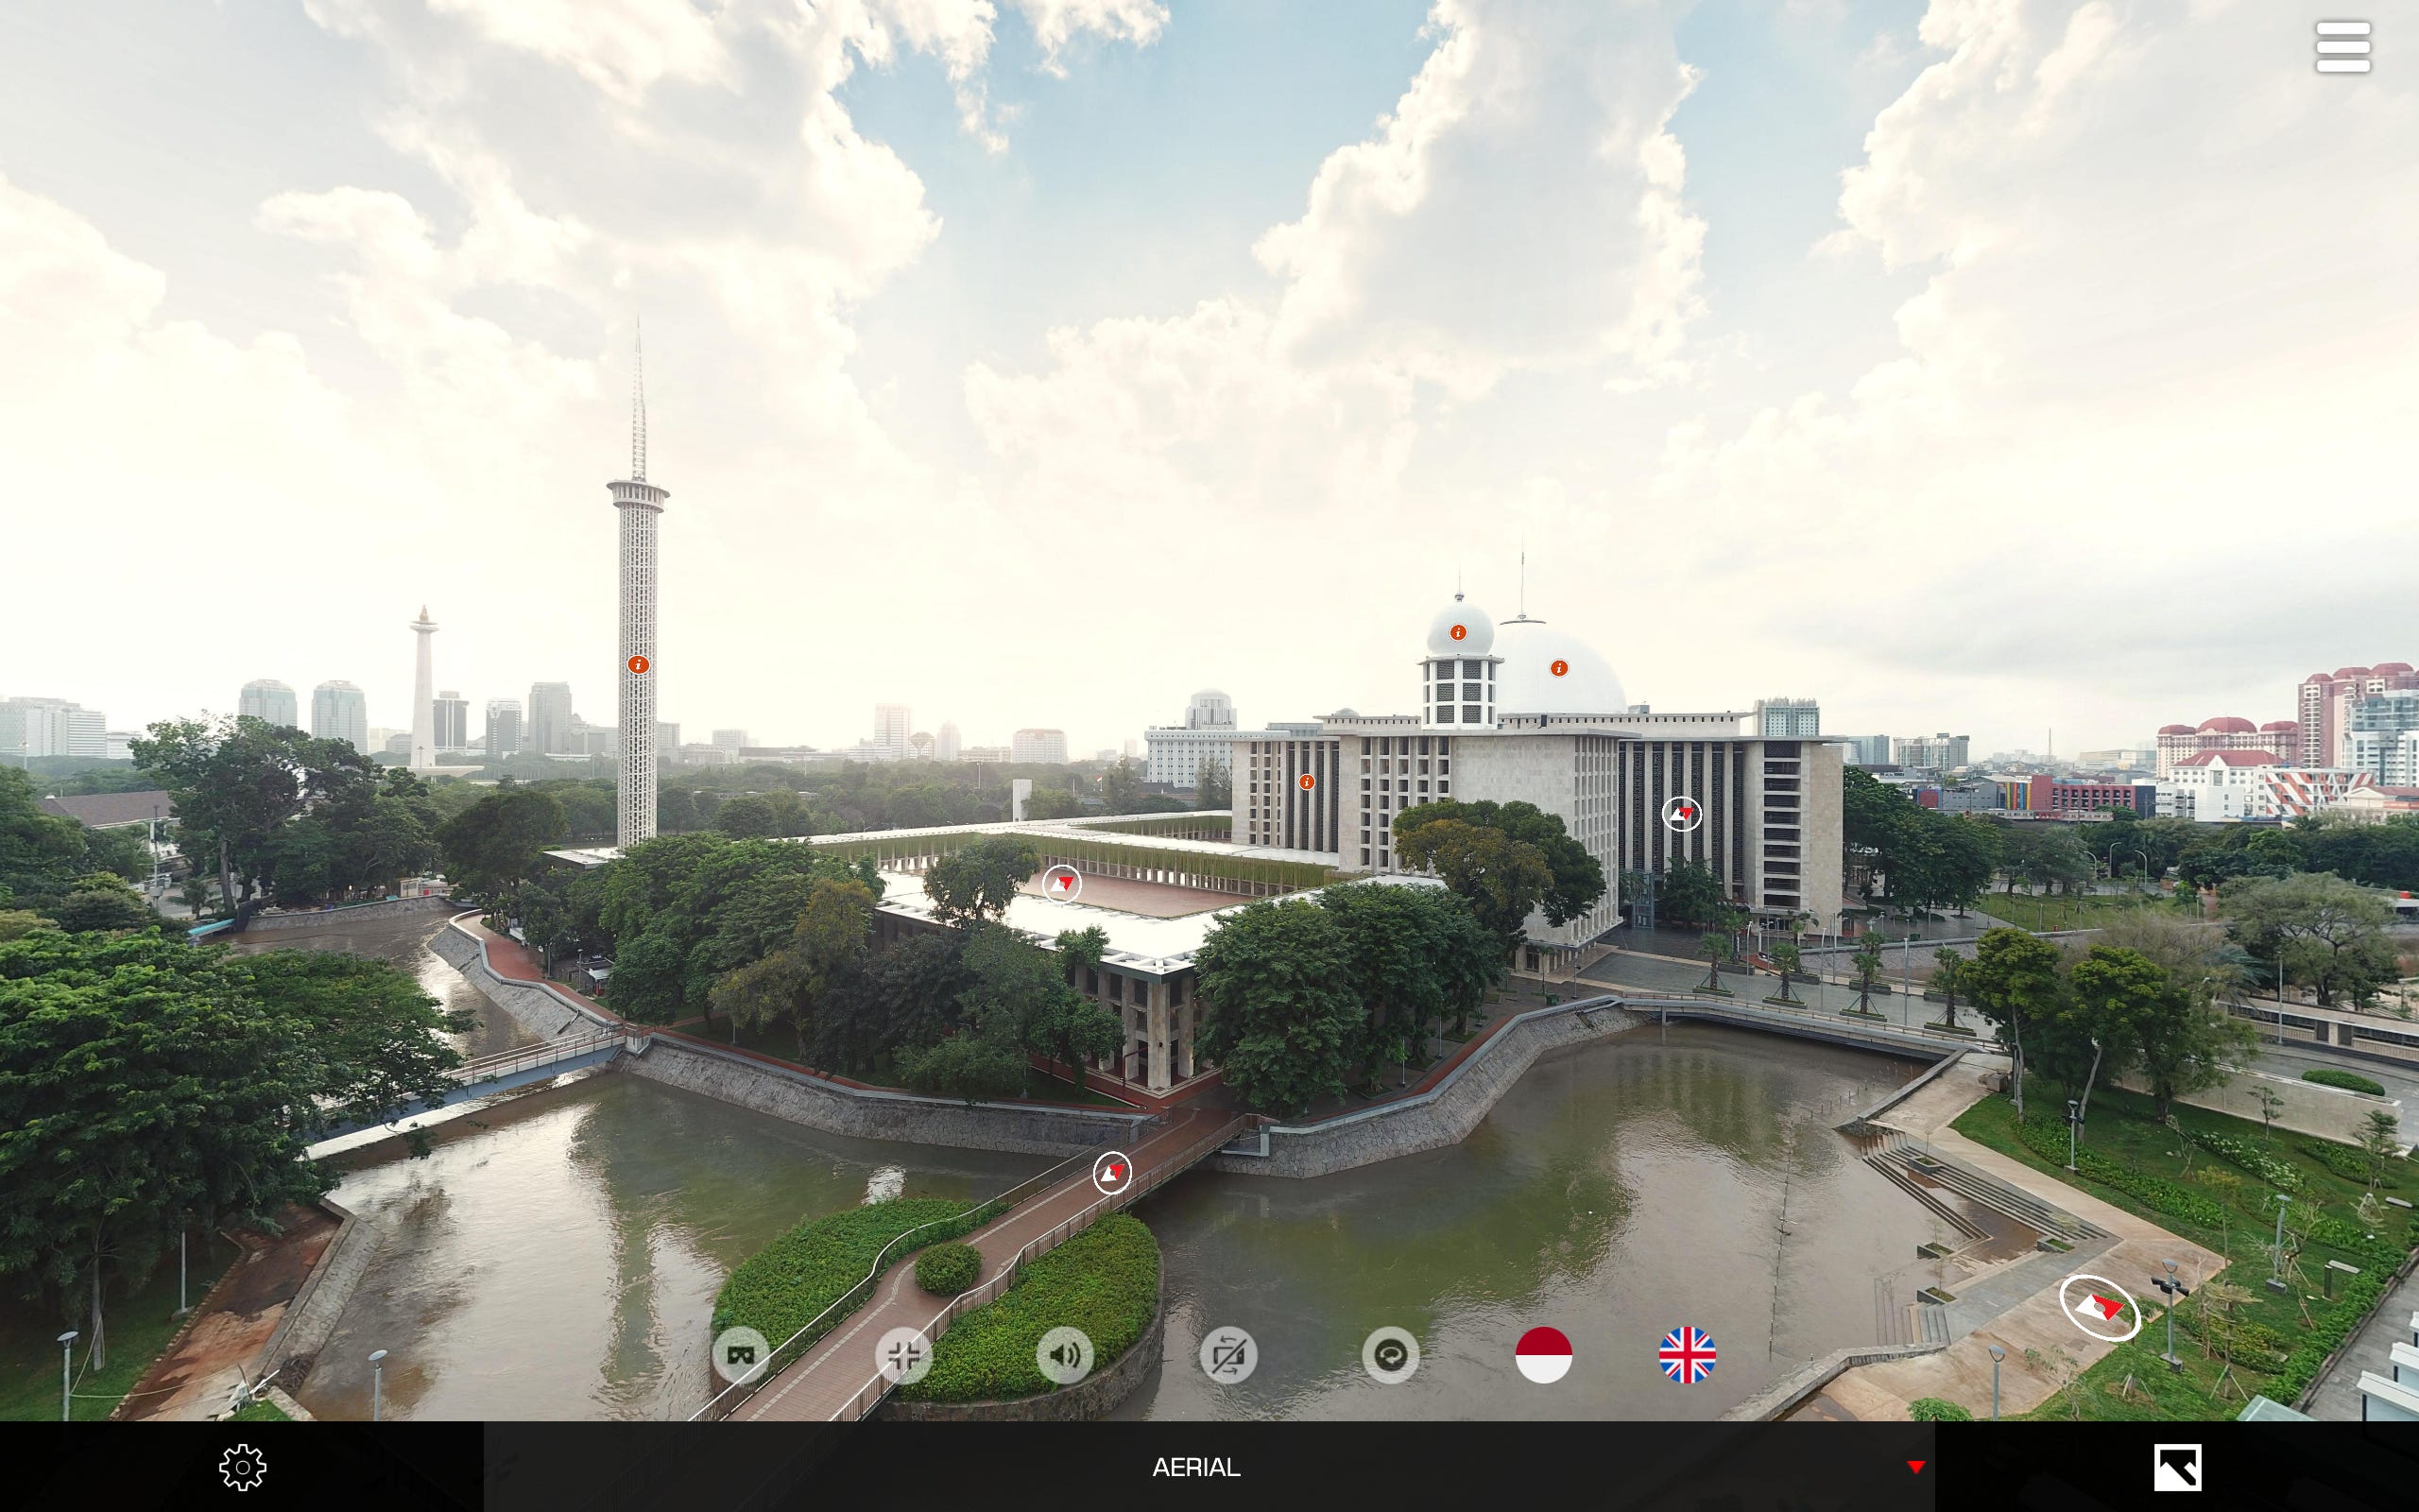Screen dimensions: 2419x1512
Task: Open the settings gear
Action: (243, 1467)
